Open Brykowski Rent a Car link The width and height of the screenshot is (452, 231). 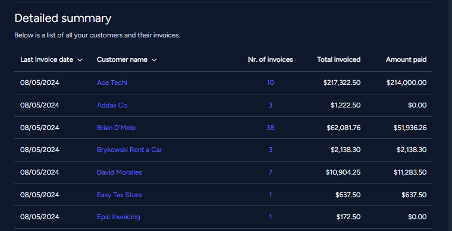130,150
